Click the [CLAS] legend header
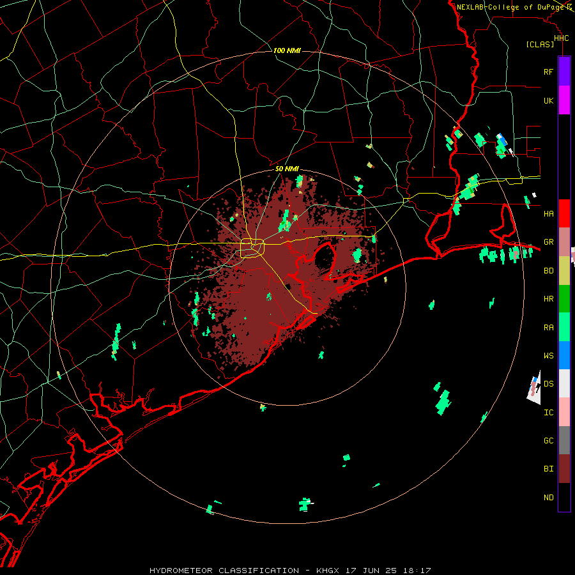The height and width of the screenshot is (575, 575). pyautogui.click(x=540, y=44)
